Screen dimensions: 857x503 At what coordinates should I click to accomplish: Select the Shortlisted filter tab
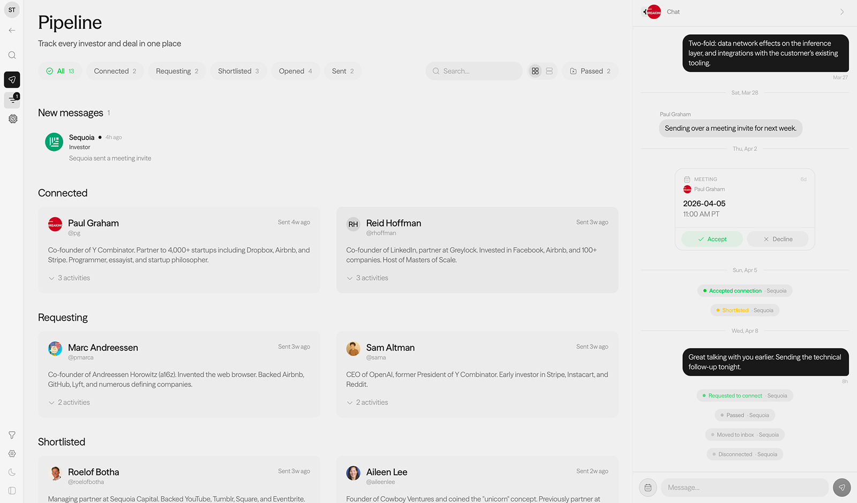pyautogui.click(x=238, y=71)
